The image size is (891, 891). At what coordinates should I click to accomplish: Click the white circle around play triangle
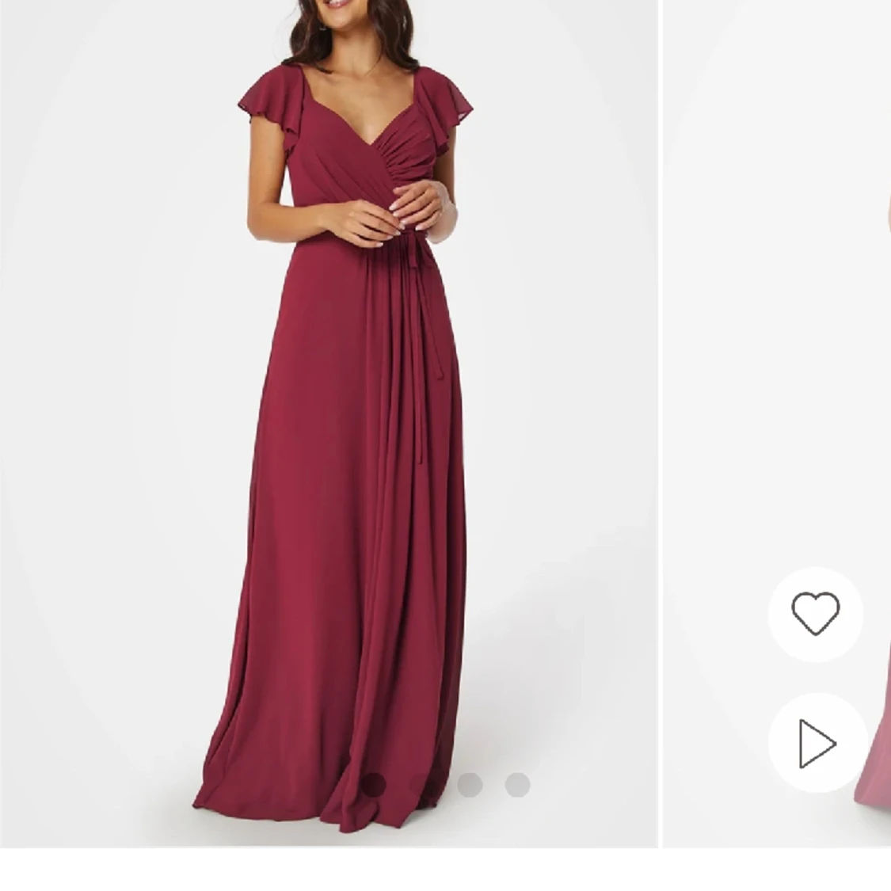click(x=817, y=743)
